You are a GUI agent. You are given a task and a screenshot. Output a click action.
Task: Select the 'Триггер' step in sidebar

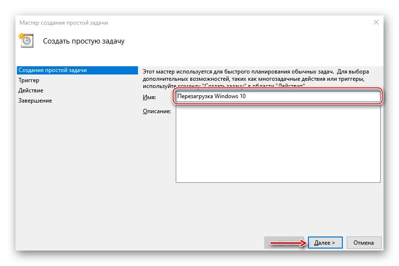(29, 80)
